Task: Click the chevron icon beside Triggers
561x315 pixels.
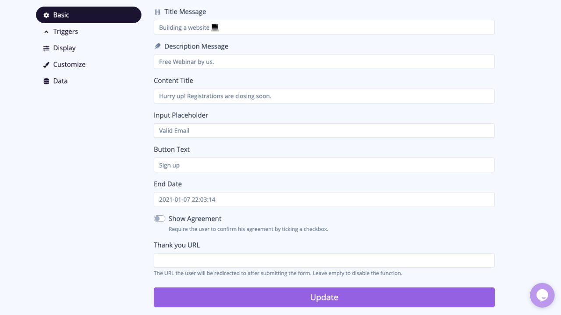Action: [x=46, y=31]
